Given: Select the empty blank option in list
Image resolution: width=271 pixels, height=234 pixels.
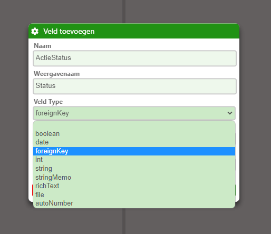Looking at the screenshot, I should click(134, 125).
